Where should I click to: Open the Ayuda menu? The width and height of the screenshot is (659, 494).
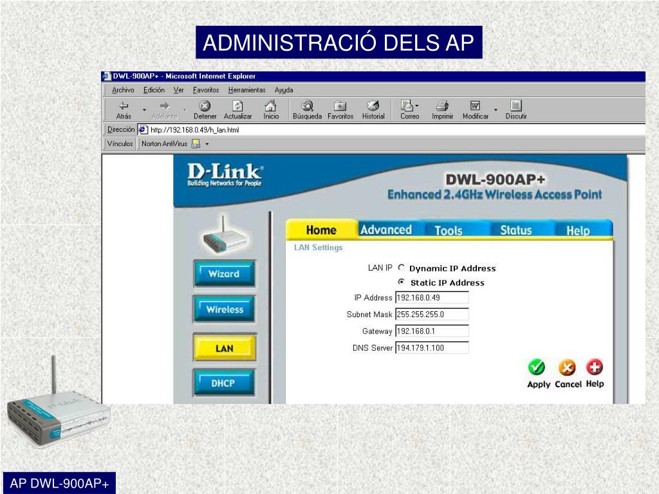tap(284, 90)
